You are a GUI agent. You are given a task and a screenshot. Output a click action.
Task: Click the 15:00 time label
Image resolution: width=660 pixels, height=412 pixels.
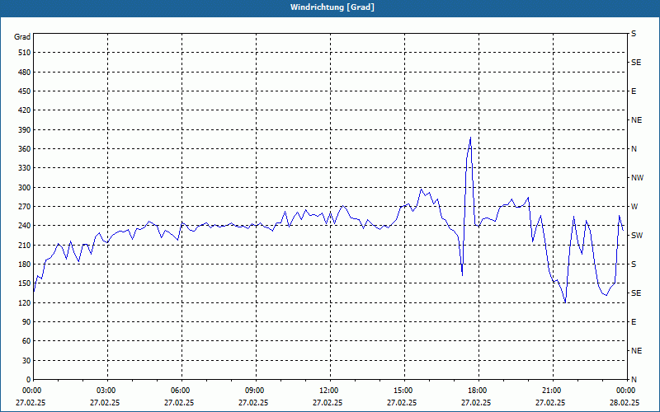[x=404, y=391]
